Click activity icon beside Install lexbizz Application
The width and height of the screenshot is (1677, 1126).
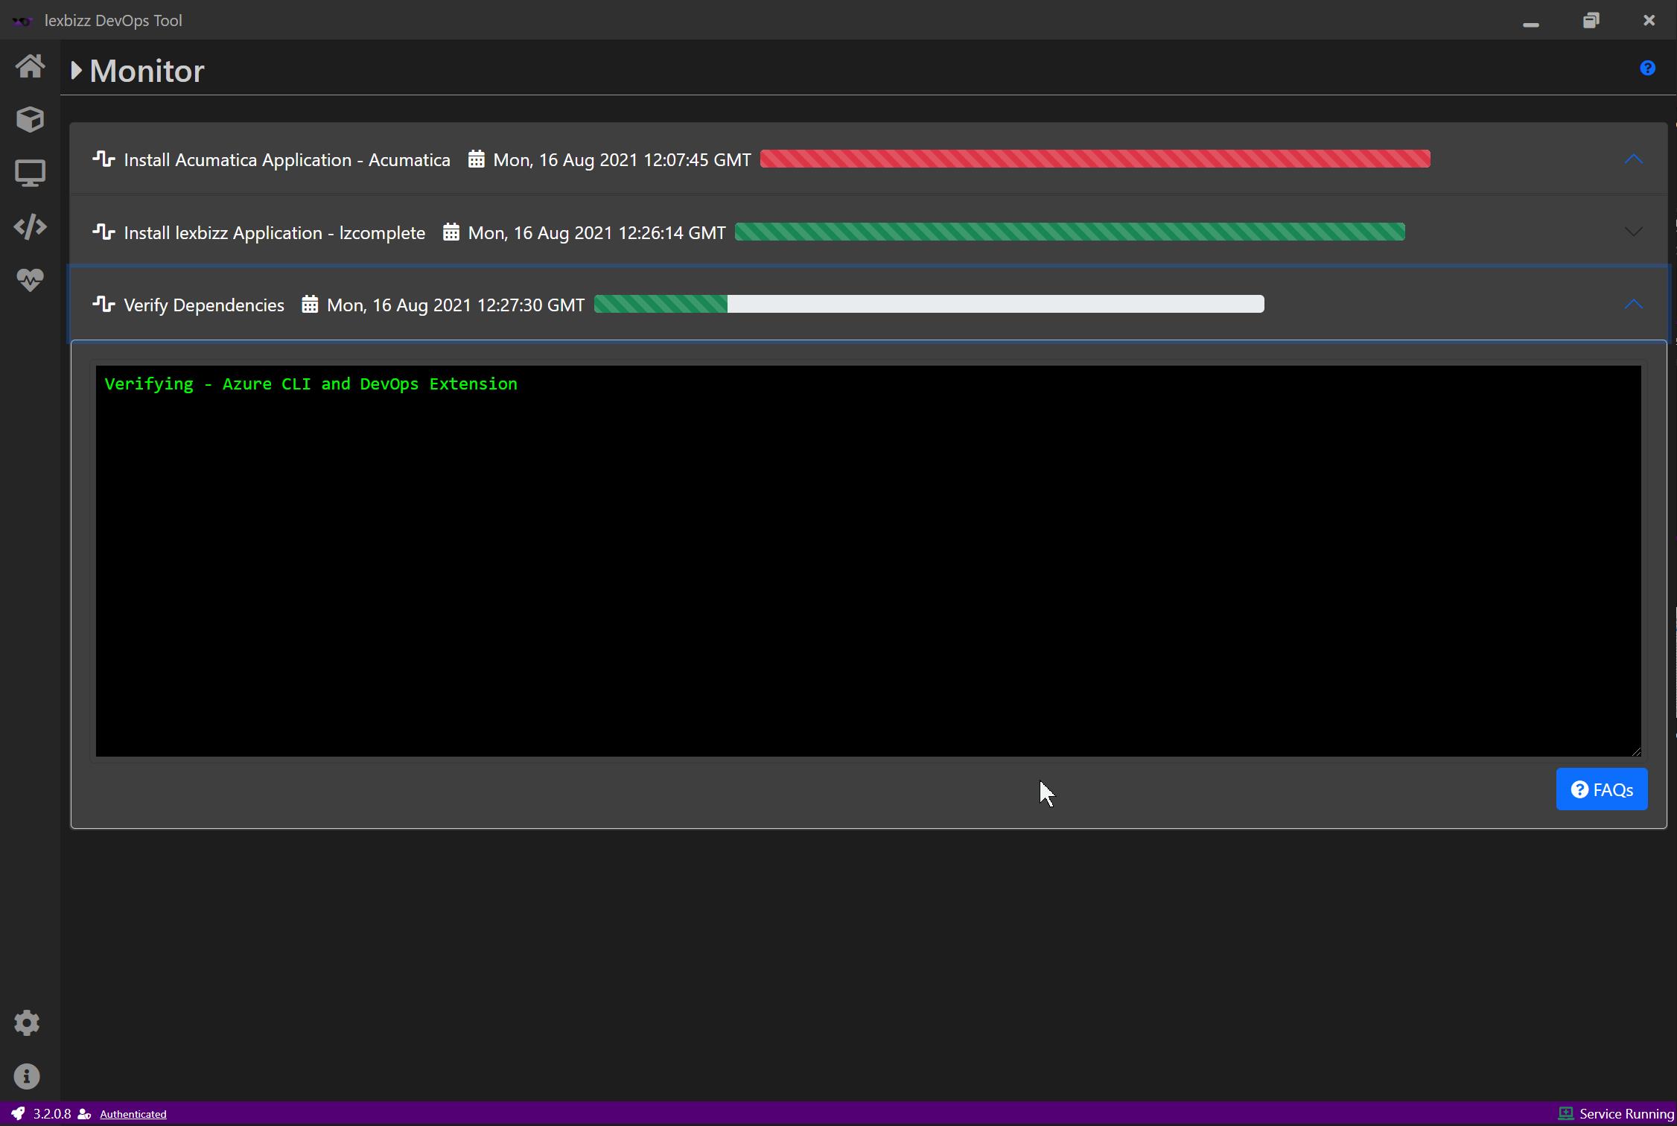click(104, 232)
